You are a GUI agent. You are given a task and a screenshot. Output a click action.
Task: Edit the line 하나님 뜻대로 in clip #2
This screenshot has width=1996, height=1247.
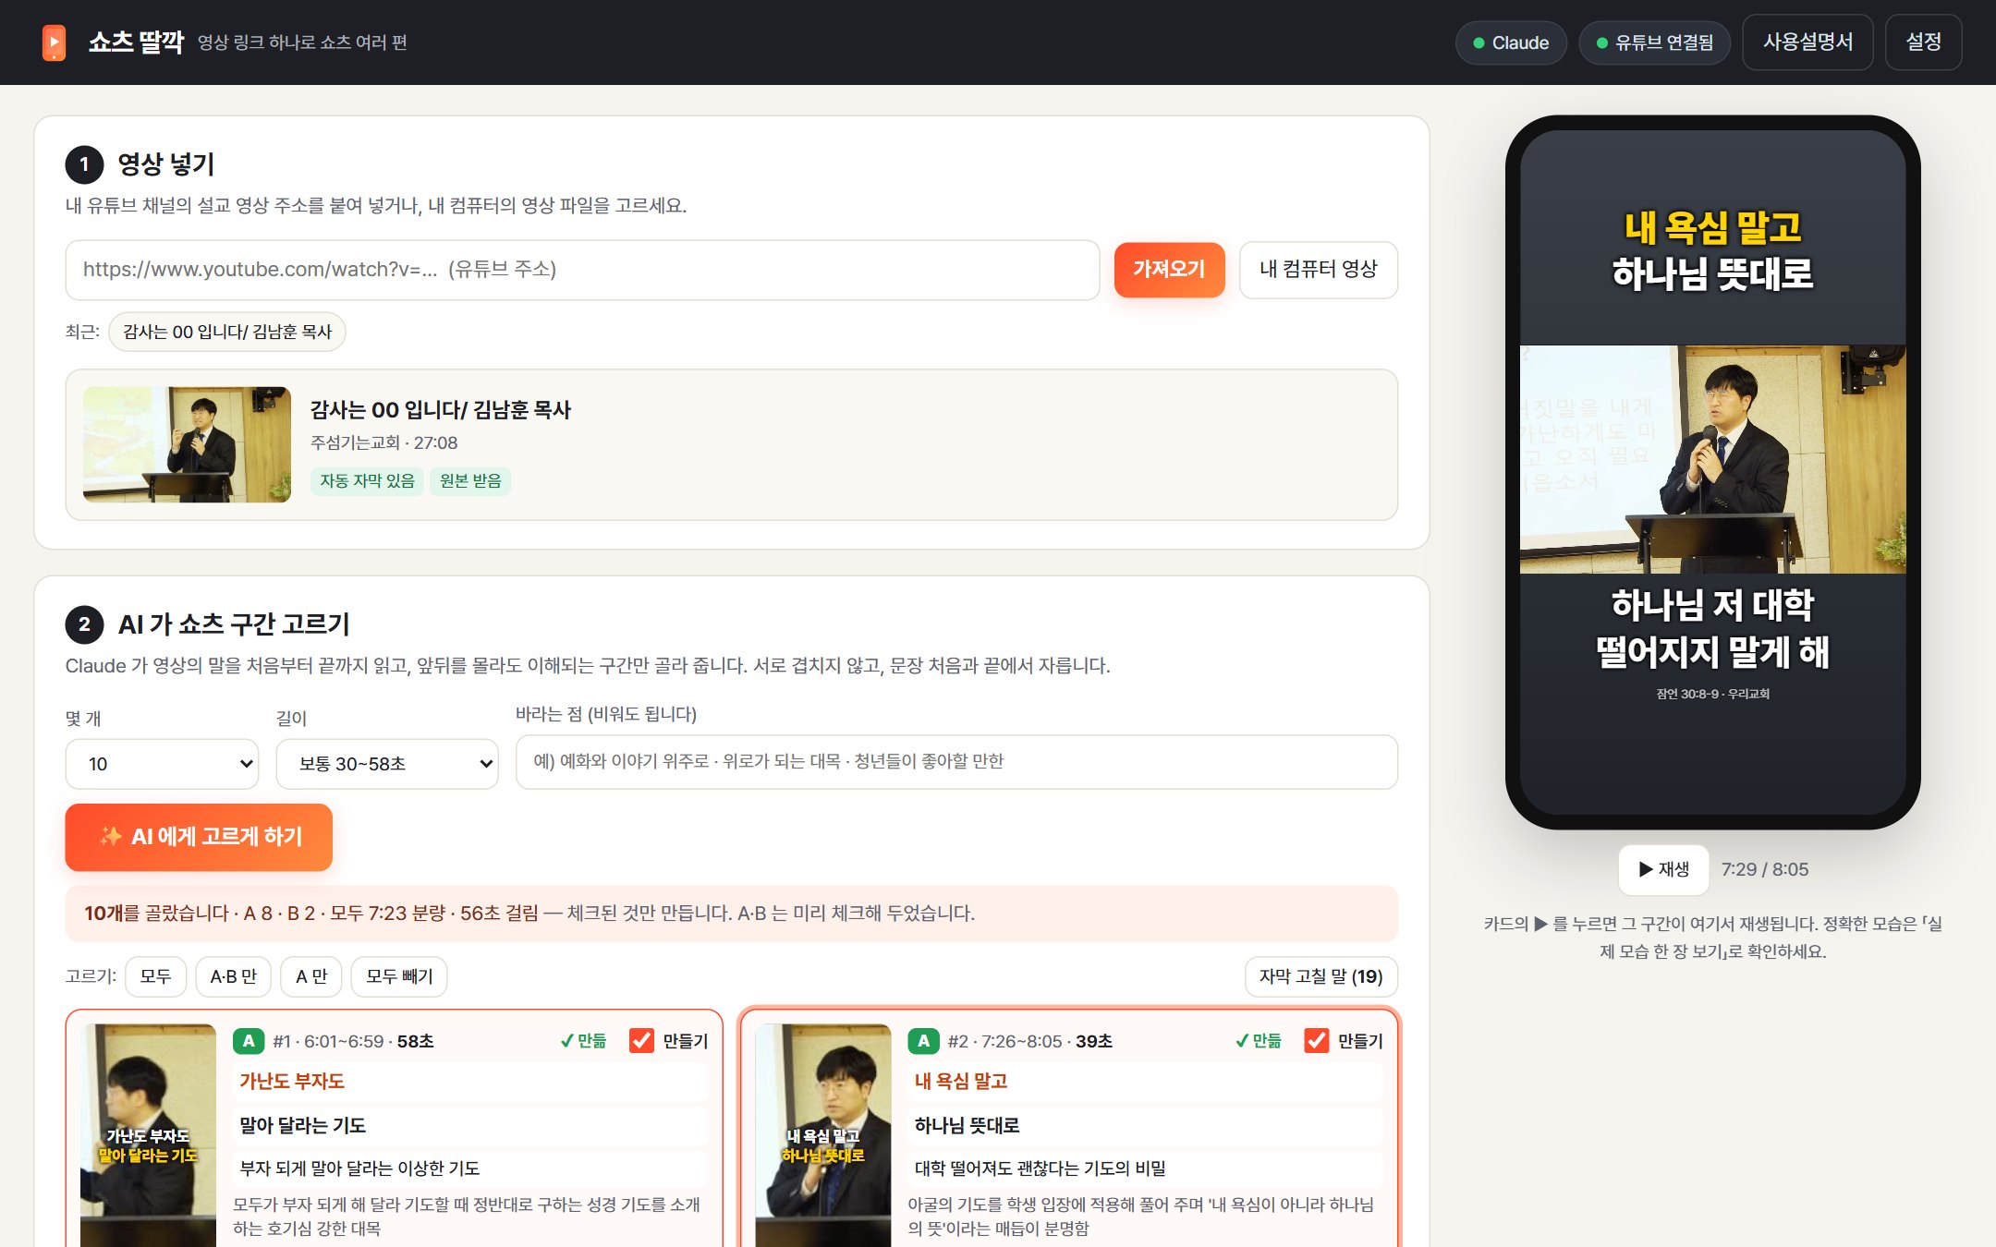click(x=1145, y=1125)
